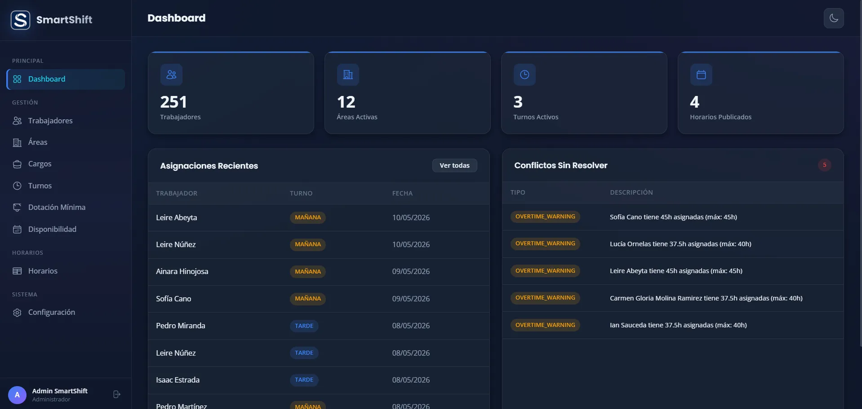Select the Leire Abeyta assignment row name
Screen dimensions: 862x409
[x=177, y=218]
